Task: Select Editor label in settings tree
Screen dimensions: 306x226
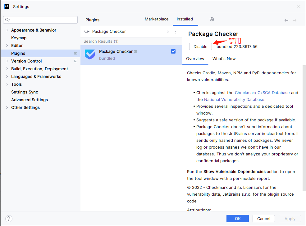Action: tap(17, 46)
